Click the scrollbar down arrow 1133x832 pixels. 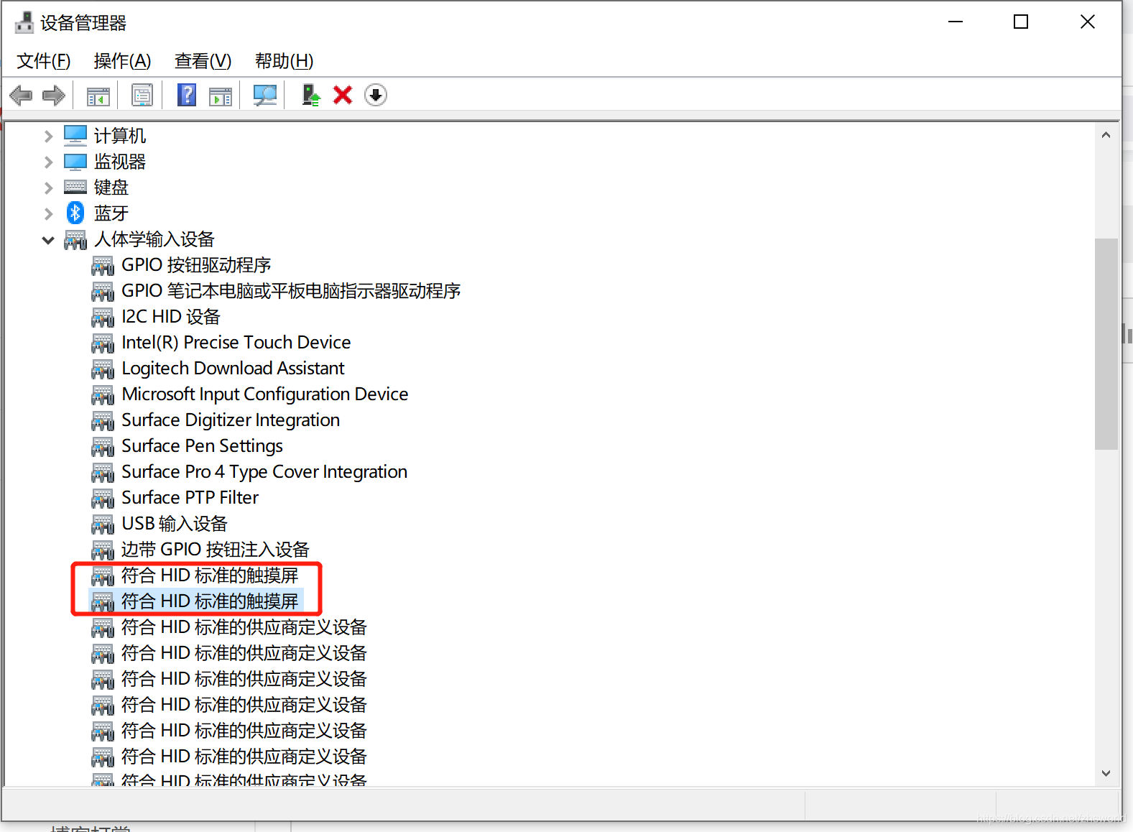tap(1106, 774)
